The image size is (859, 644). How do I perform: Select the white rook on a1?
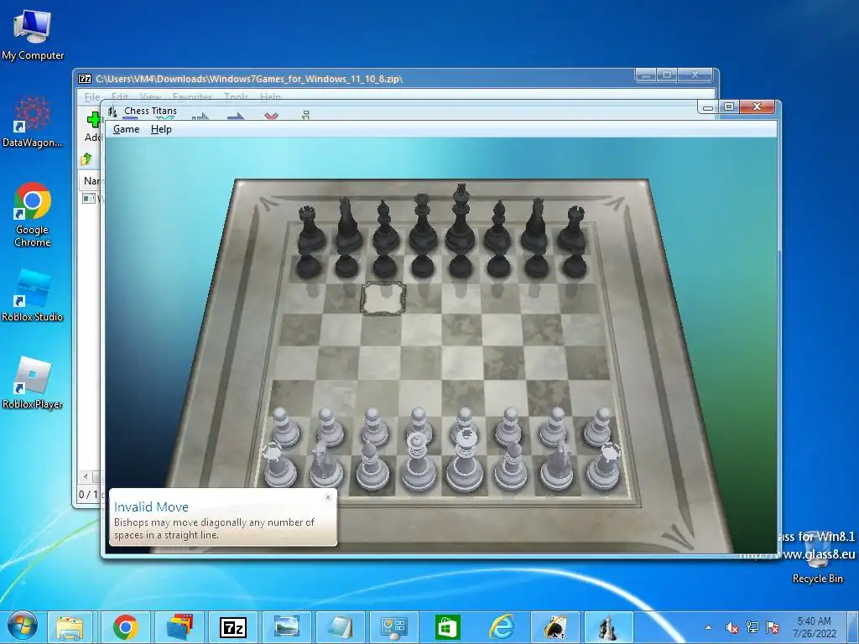[x=279, y=465]
